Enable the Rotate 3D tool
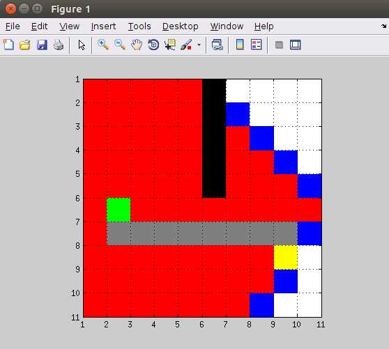Image resolution: width=389 pixels, height=349 pixels. [x=153, y=45]
